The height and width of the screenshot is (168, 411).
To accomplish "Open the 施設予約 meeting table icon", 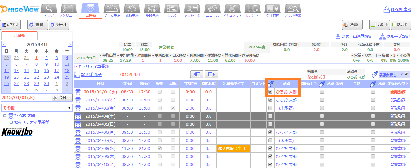I will [152, 8].
